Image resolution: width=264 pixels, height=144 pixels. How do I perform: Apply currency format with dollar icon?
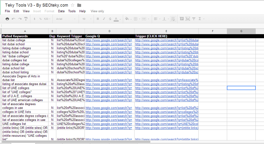(34, 19)
